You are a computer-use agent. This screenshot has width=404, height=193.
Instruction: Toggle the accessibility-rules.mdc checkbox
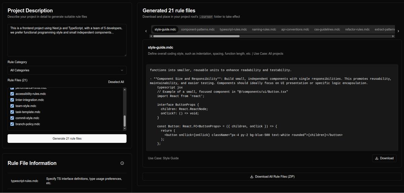click(12, 94)
